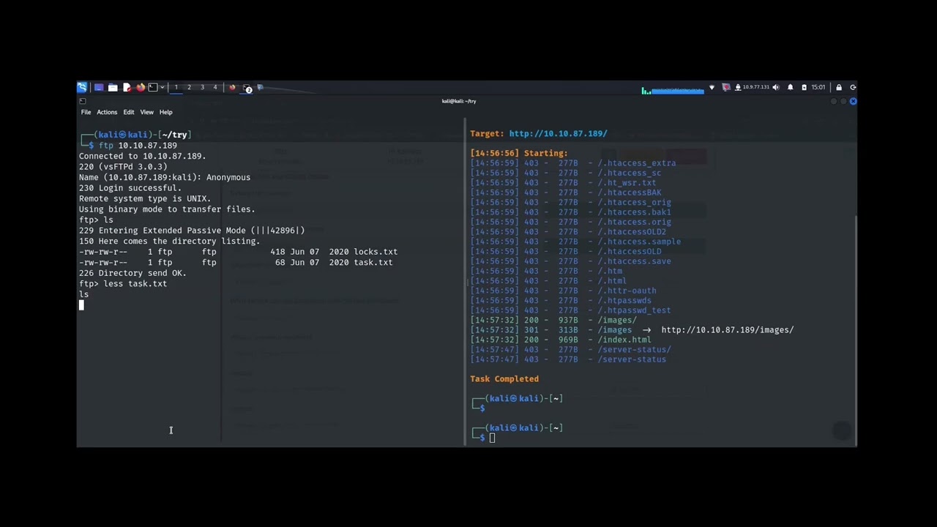Screen dimensions: 937x527
Task: Open the Edit menu
Action: pyautogui.click(x=129, y=112)
